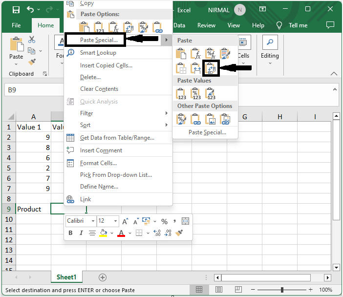The width and height of the screenshot is (343, 297).
Task: Select Transpose paste icon in submenu
Action: pos(211,68)
